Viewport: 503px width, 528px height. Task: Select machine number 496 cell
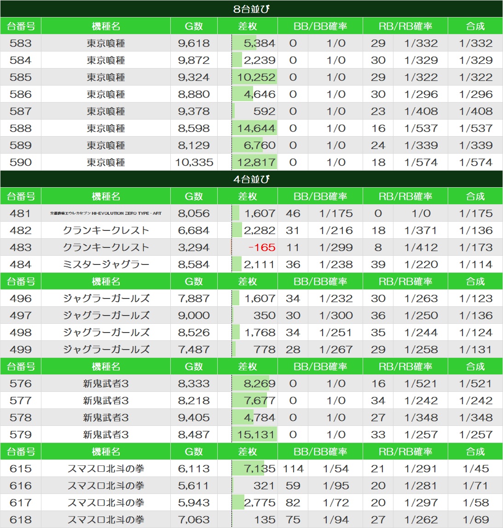[x=21, y=298]
